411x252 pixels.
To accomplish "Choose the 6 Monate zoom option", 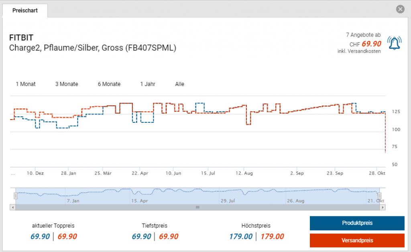I will pyautogui.click(x=109, y=84).
